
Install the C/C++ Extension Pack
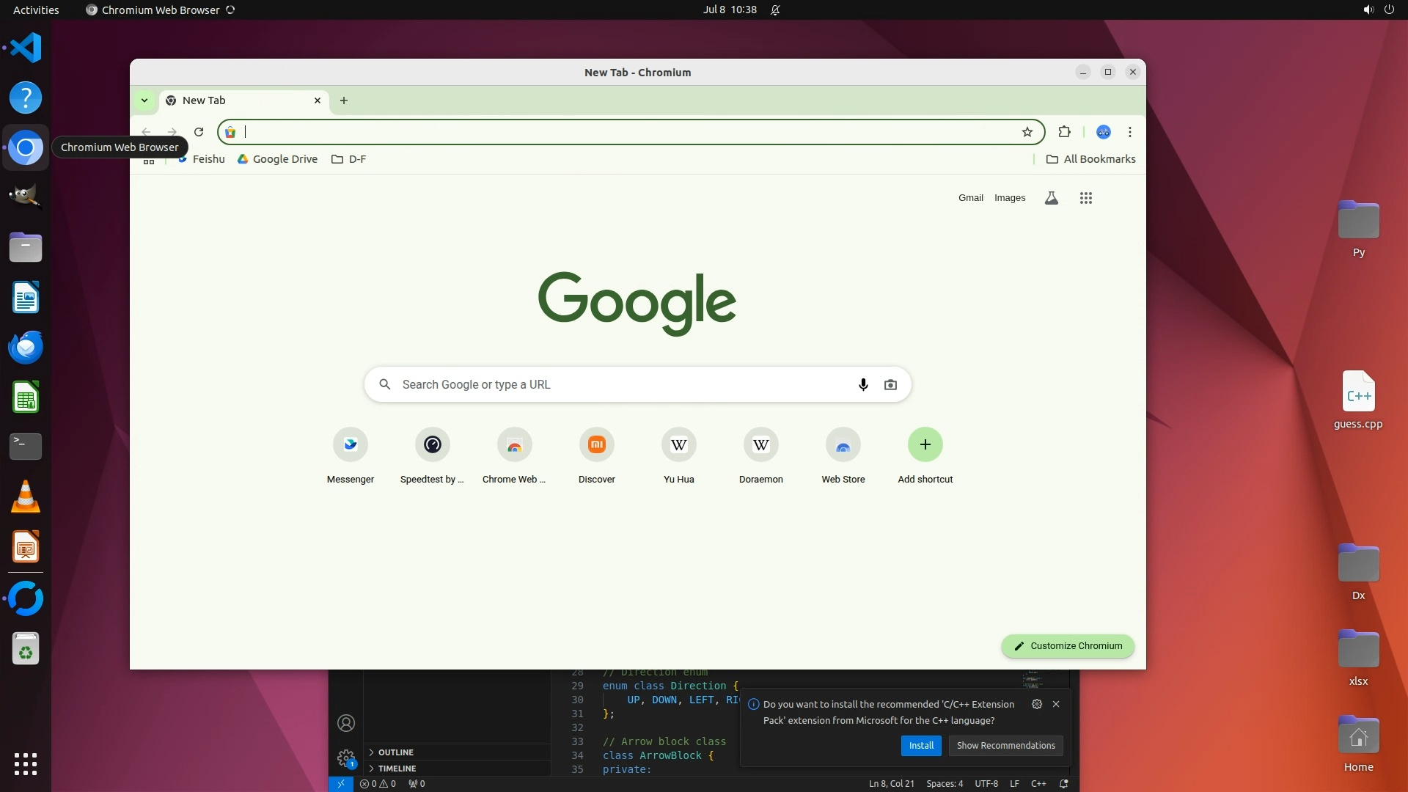(x=921, y=746)
